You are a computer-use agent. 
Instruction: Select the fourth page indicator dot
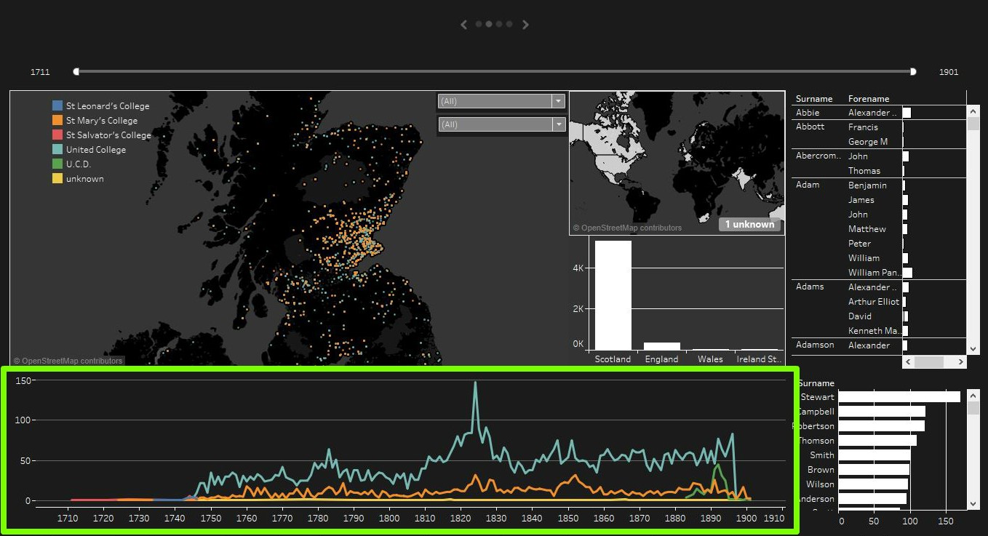[x=509, y=24]
